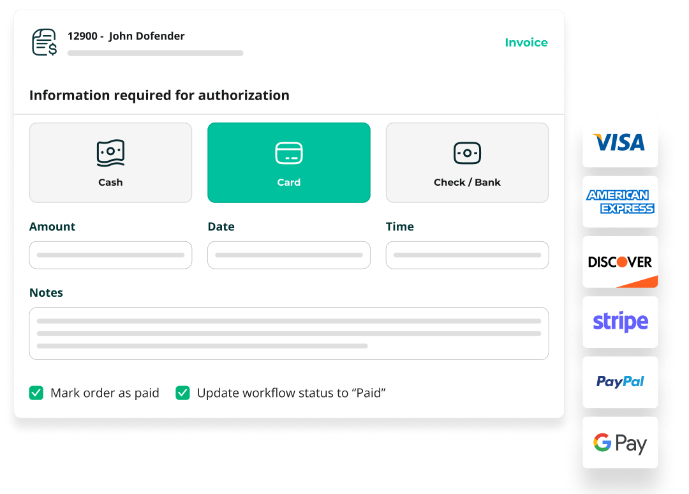689x494 pixels.
Task: Select the Stripe payment logo
Action: (x=619, y=322)
